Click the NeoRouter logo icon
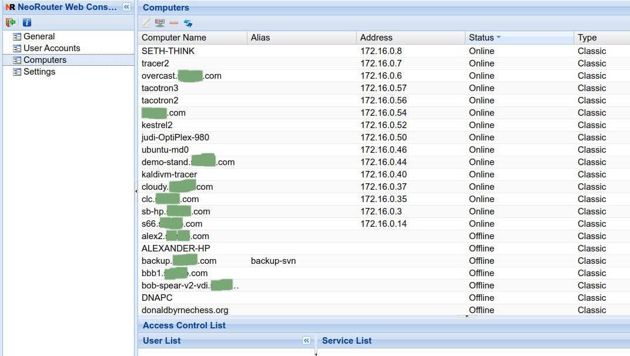Screen dimensions: 630x356 [x=9, y=7]
